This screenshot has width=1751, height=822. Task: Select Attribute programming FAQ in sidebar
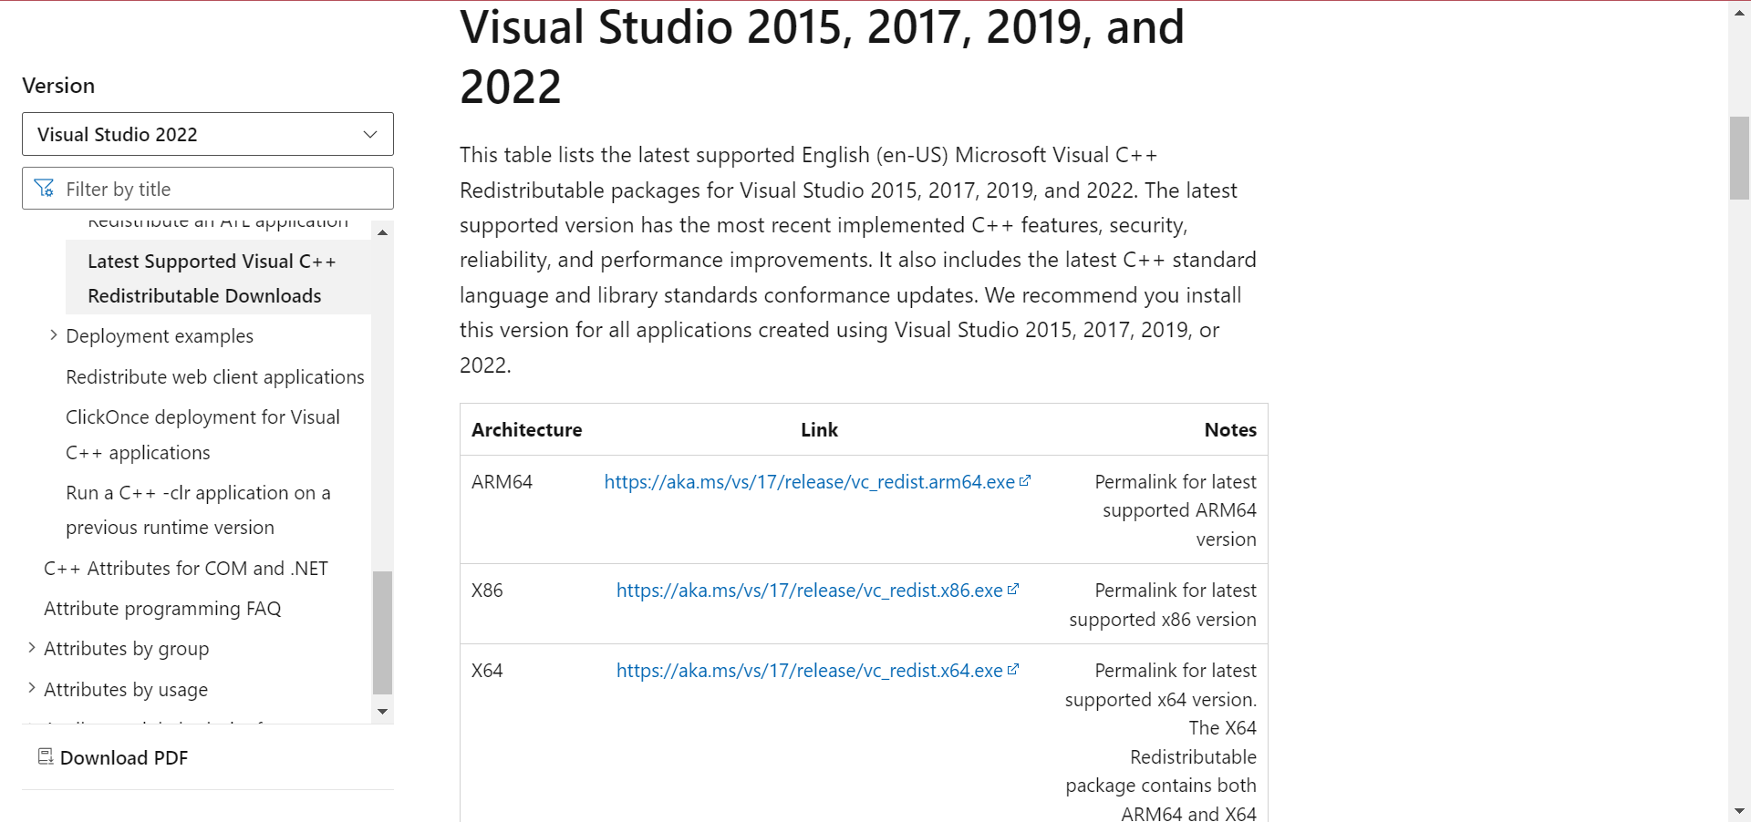[162, 608]
